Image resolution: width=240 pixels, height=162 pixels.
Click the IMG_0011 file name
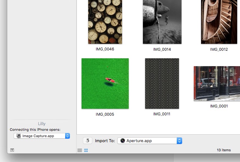(162, 114)
